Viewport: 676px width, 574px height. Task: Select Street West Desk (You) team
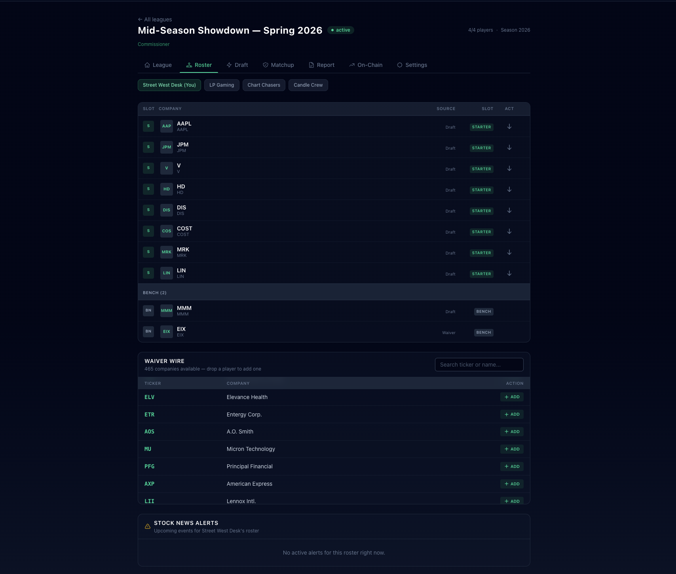pos(169,85)
